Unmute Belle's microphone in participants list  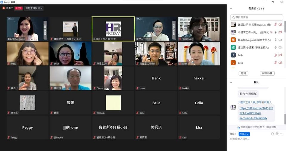(276, 55)
